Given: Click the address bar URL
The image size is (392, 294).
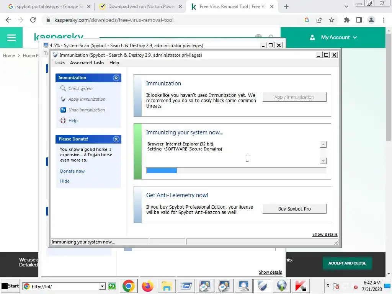Looking at the screenshot, I should click(114, 20).
